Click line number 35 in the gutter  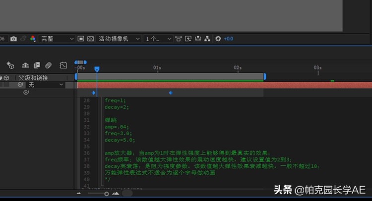[x=87, y=147]
